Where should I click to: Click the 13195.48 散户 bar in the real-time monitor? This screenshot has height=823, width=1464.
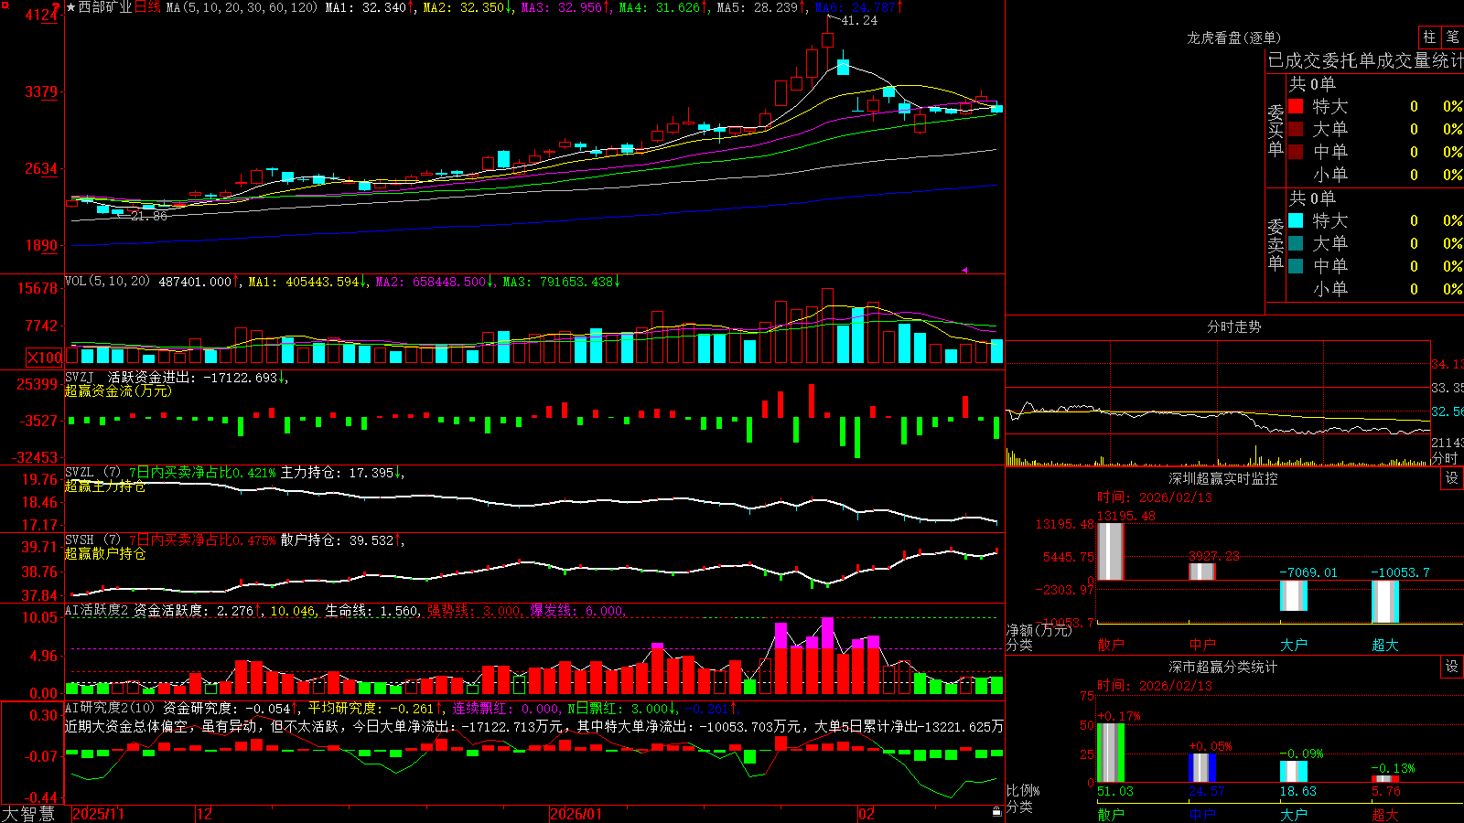1110,551
